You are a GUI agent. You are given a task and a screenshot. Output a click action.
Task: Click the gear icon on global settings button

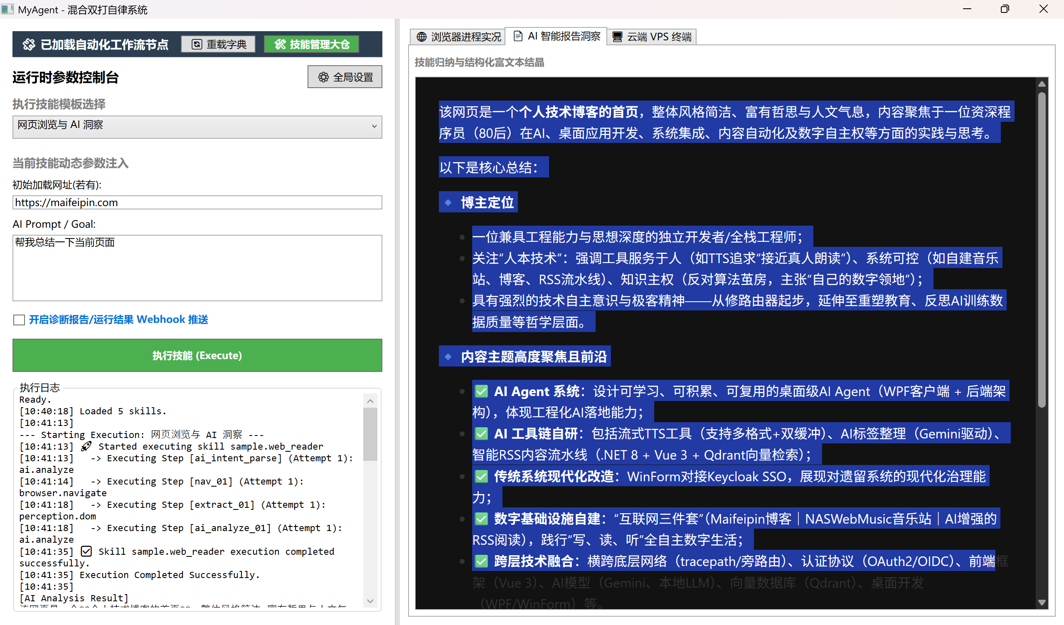(x=323, y=77)
